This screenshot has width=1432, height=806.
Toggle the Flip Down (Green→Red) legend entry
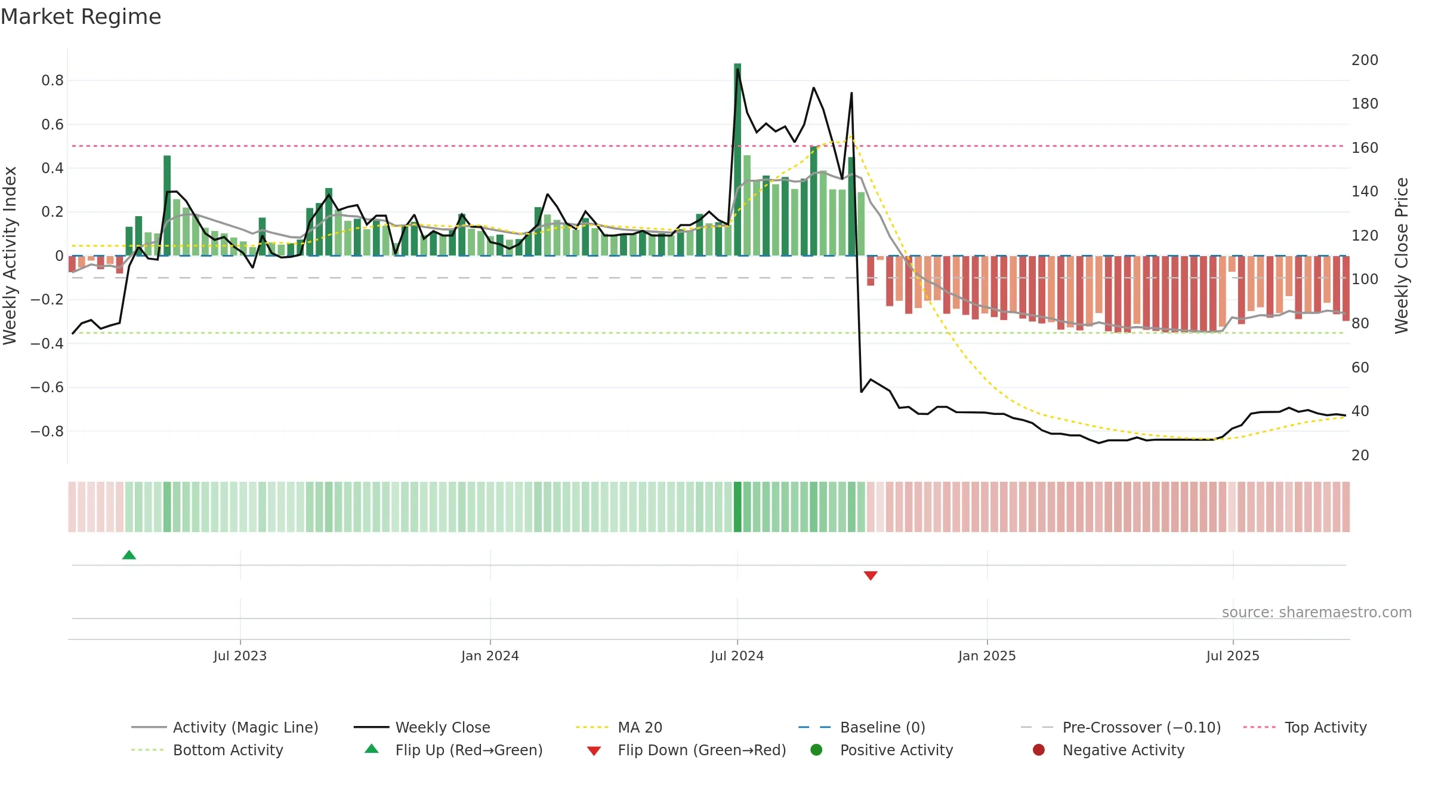click(x=686, y=750)
